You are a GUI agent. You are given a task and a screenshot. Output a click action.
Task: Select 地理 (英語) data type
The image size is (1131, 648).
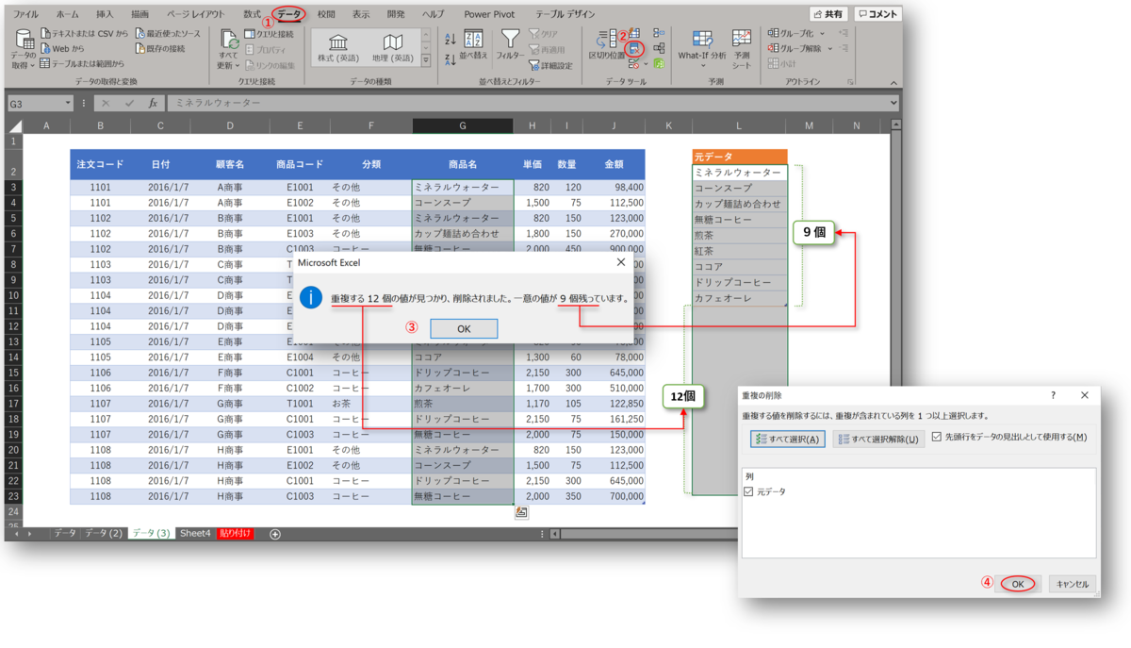[x=392, y=48]
